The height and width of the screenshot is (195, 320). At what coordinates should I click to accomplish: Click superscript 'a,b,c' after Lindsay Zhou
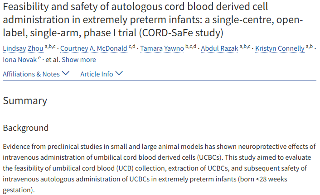(x=50, y=47)
